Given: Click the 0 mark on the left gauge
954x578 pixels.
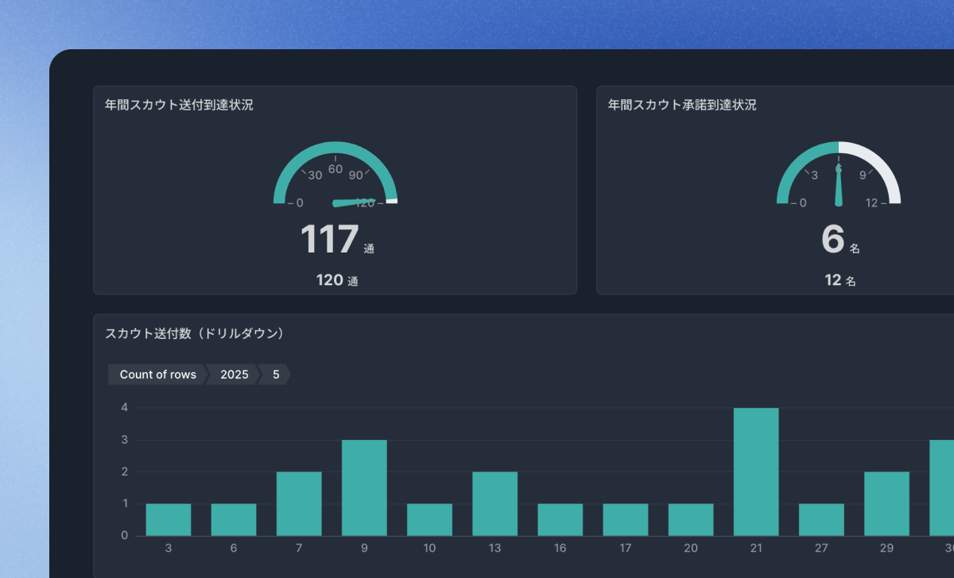Looking at the screenshot, I should (x=300, y=202).
